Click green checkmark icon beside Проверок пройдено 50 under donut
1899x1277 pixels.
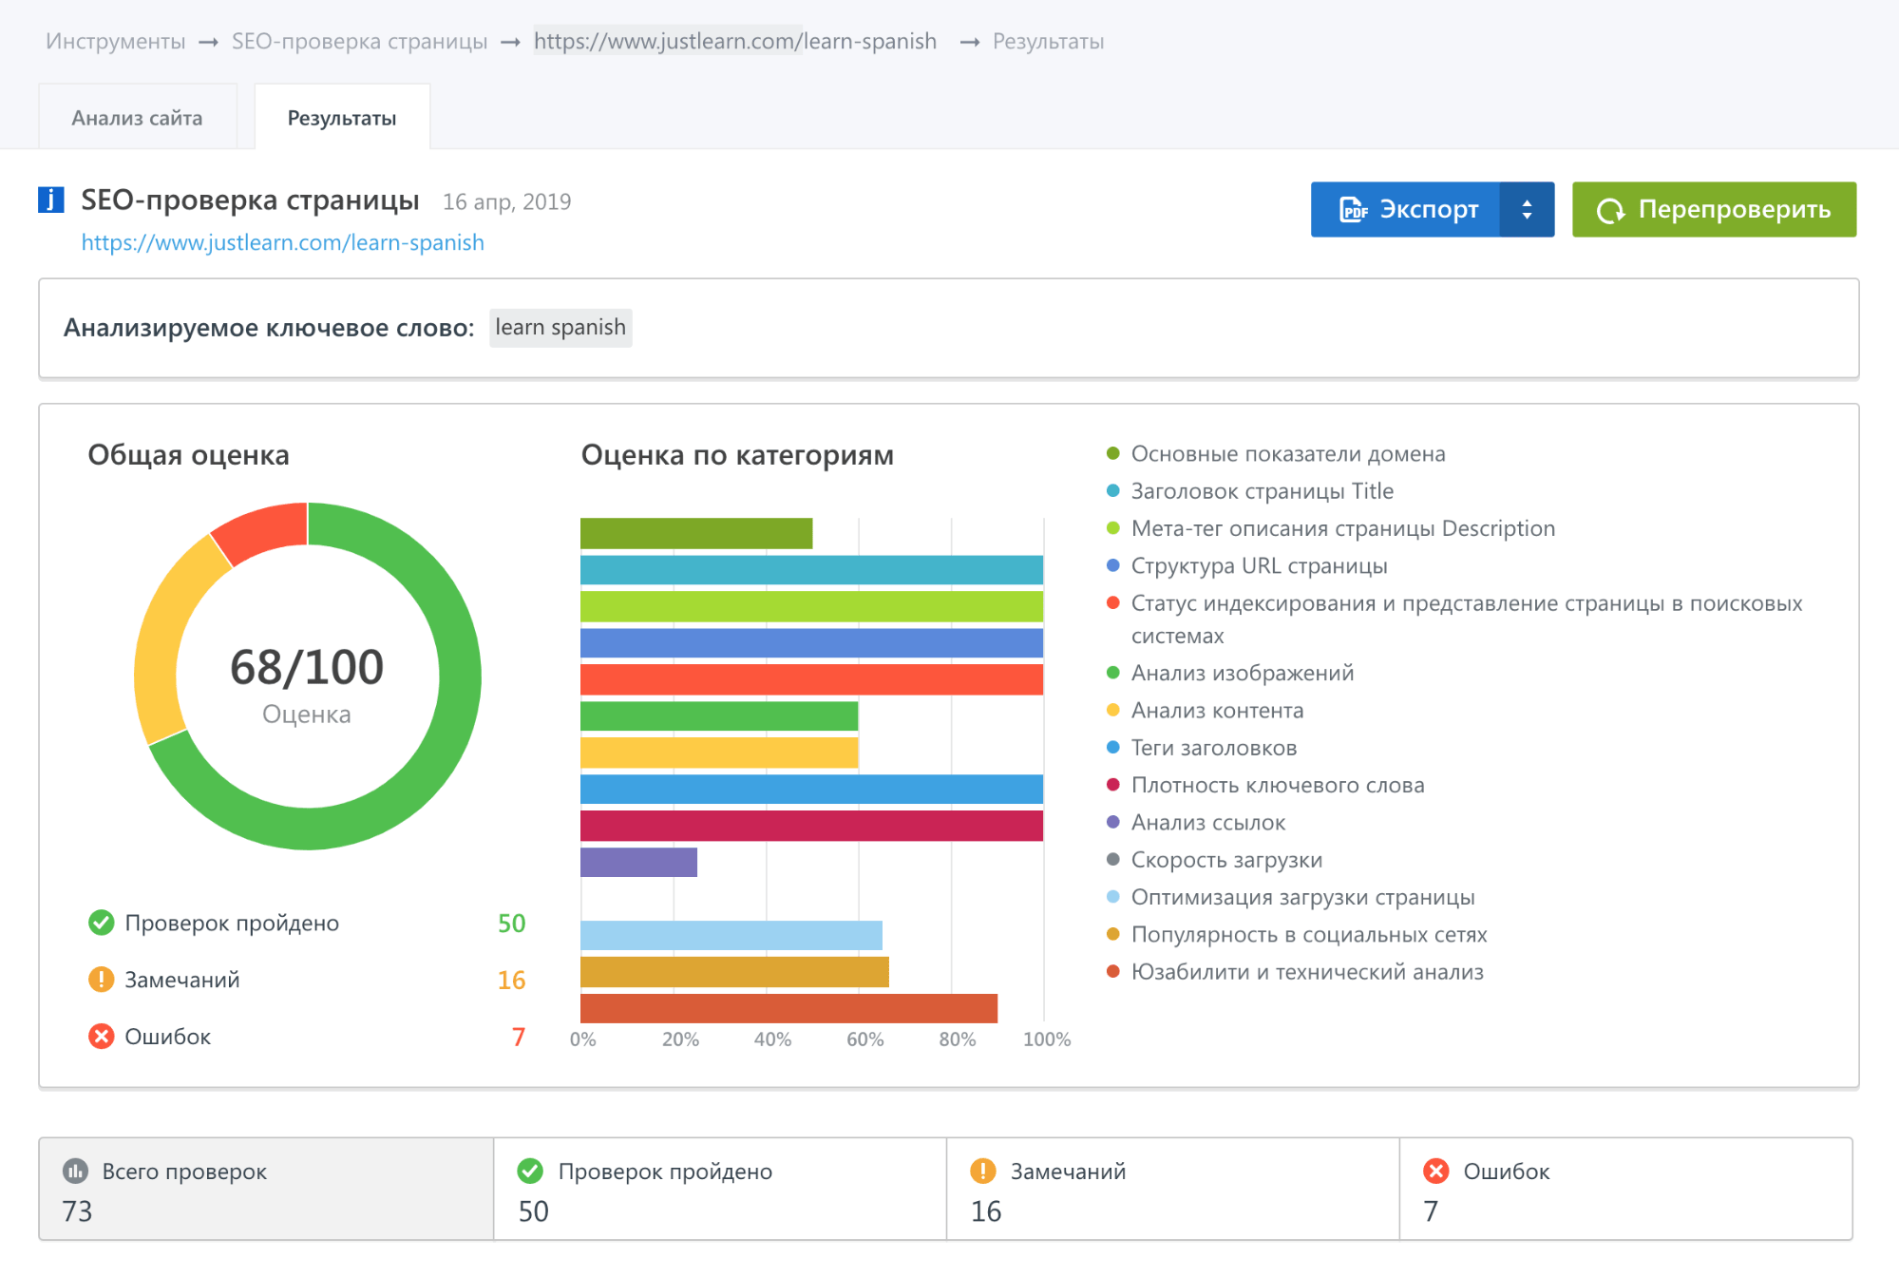tap(101, 923)
